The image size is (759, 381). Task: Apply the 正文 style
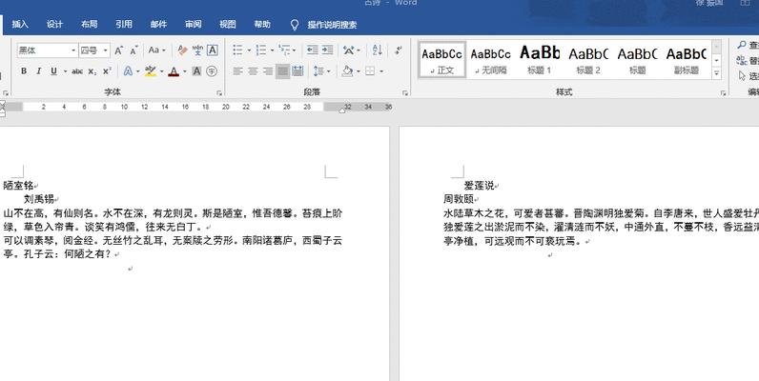(x=441, y=59)
